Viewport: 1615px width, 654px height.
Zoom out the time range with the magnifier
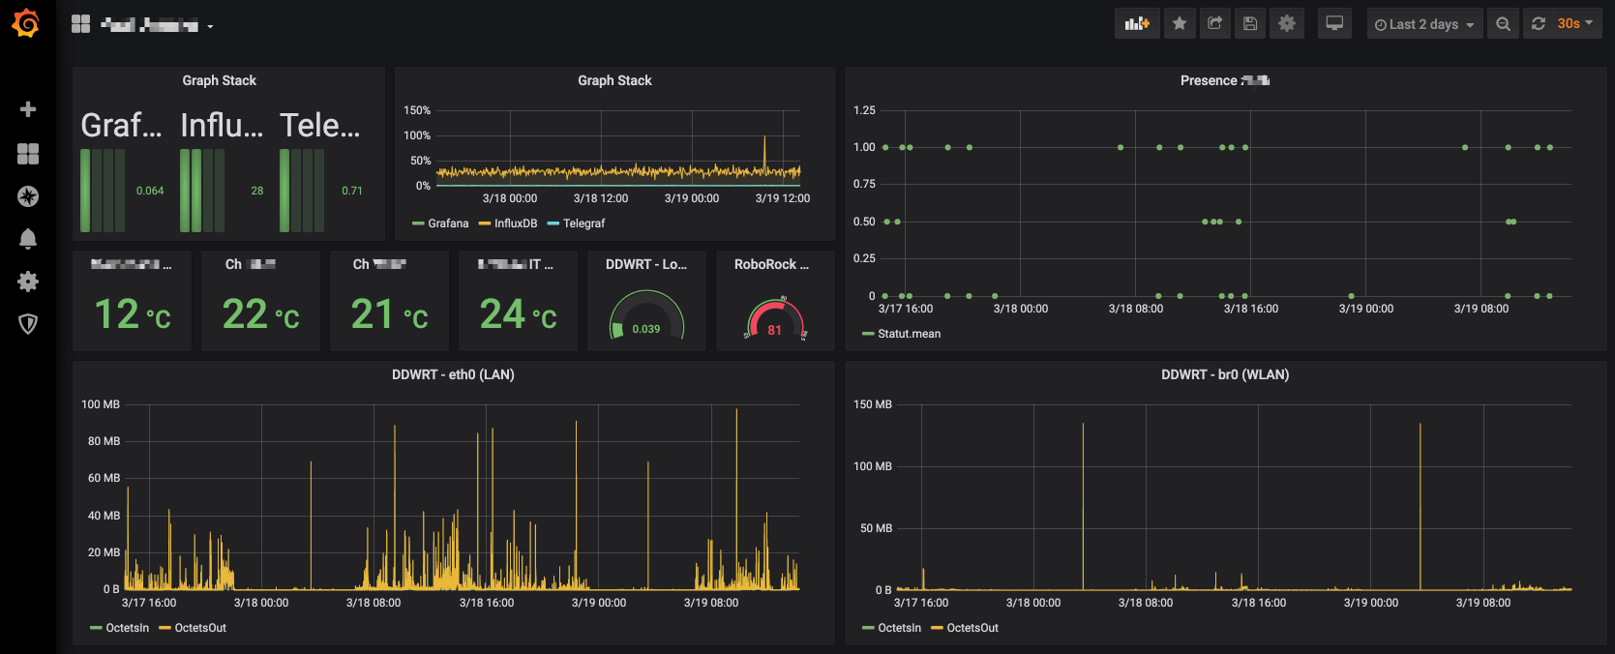[1503, 24]
